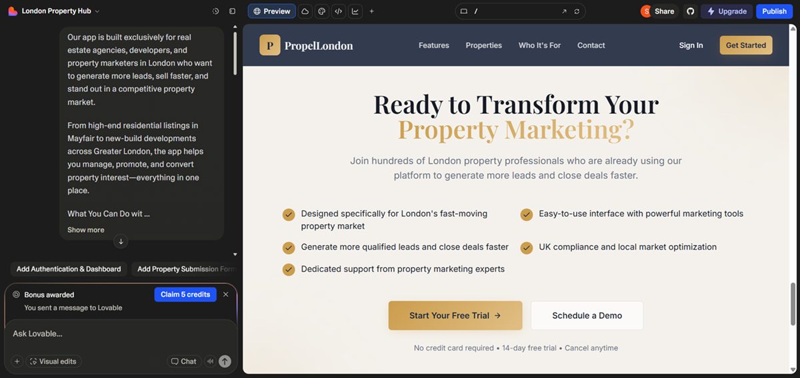Image resolution: width=800 pixels, height=378 pixels.
Task: Toggle Chat mode in the prompt box
Action: tap(183, 361)
